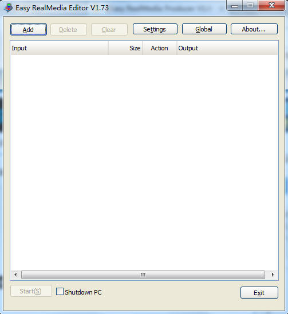The image size is (288, 314).
Task: Click the Add button
Action: [x=29, y=29]
